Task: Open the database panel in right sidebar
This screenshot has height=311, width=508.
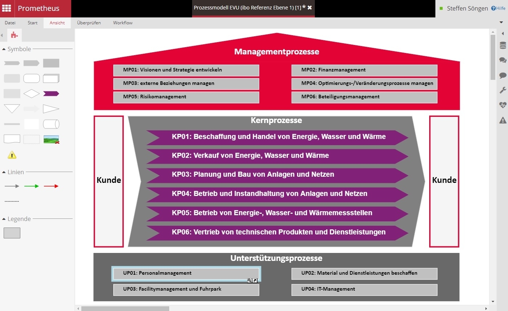Action: click(x=503, y=45)
